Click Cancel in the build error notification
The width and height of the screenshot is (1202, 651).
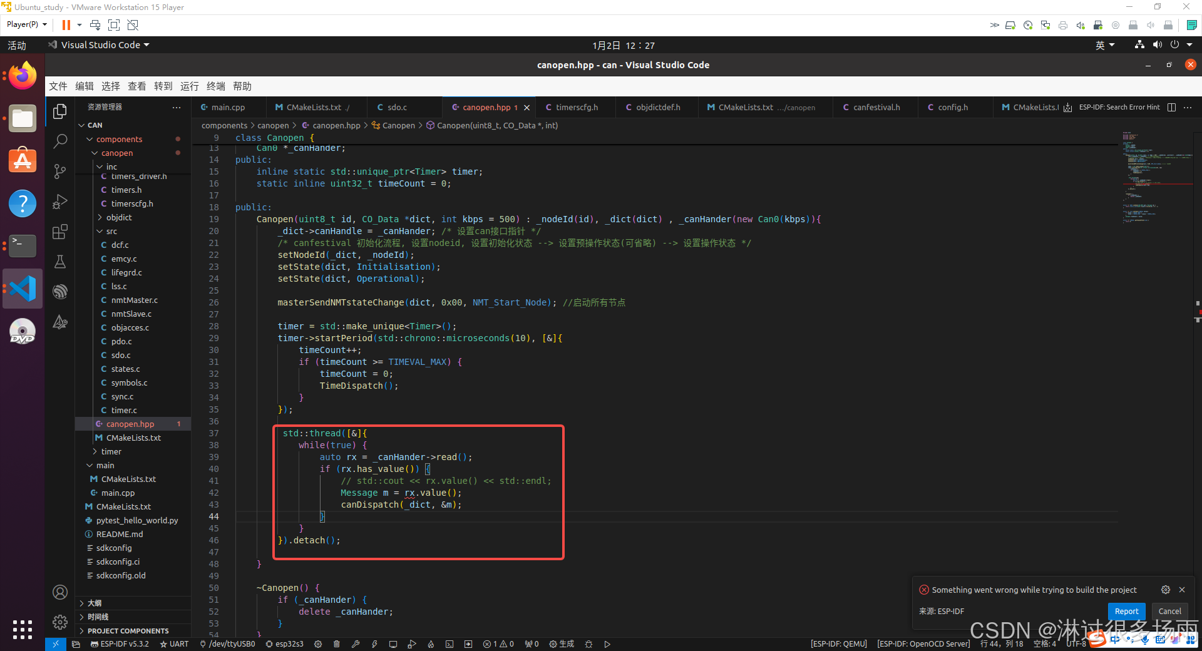tap(1169, 611)
